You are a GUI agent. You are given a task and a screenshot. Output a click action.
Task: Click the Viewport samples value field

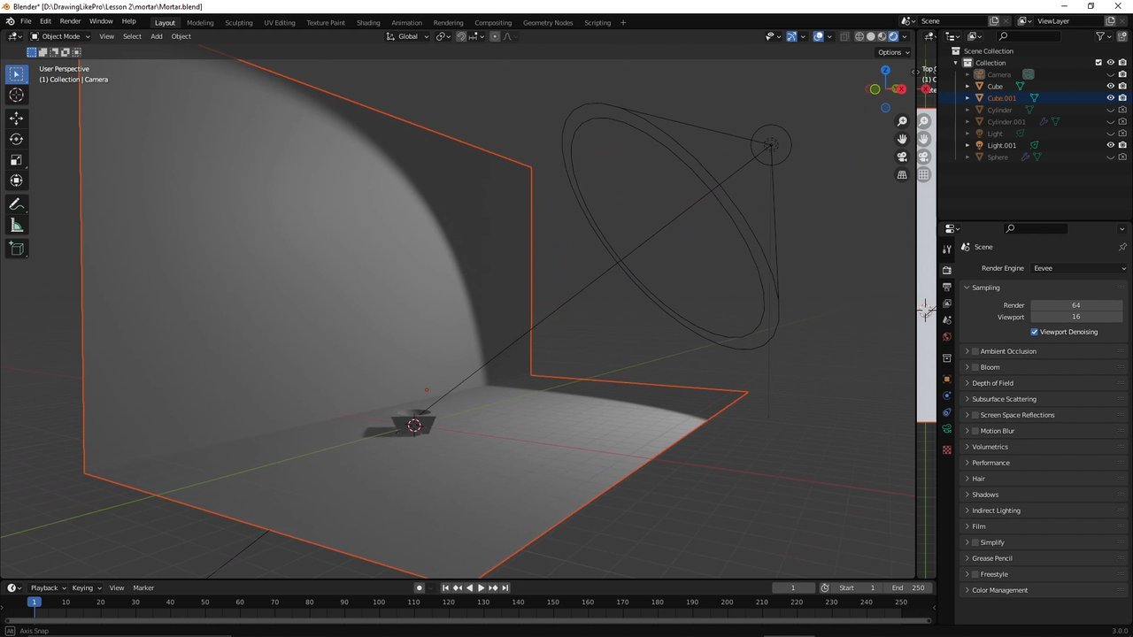coord(1075,317)
